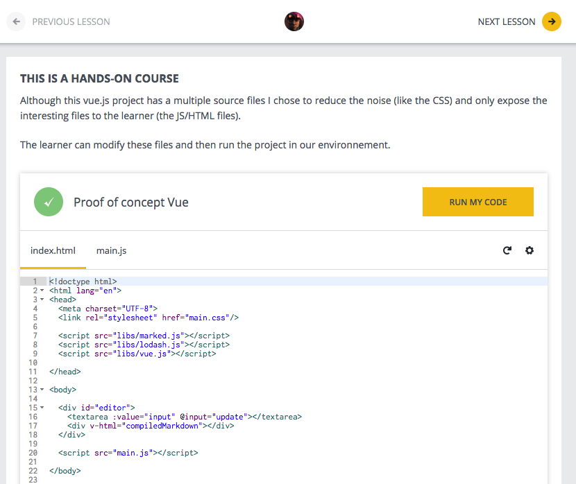Switch to the main.js tab
The image size is (576, 484).
point(111,250)
